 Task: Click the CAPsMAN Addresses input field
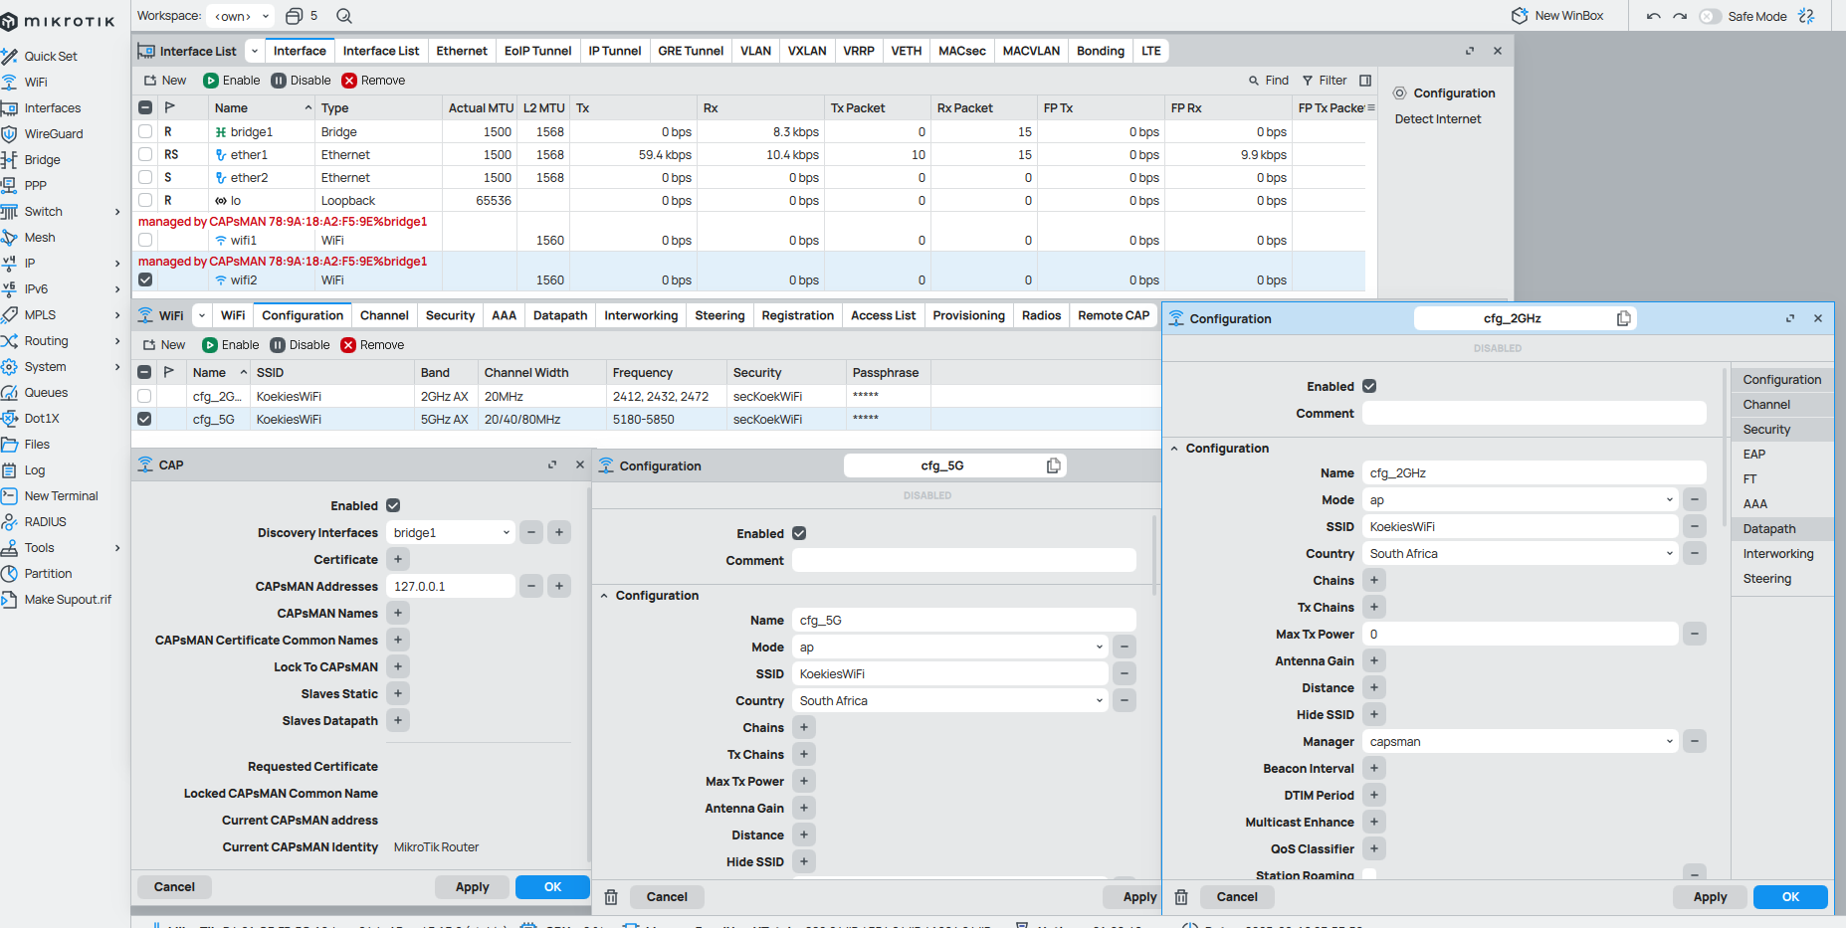[x=451, y=587]
